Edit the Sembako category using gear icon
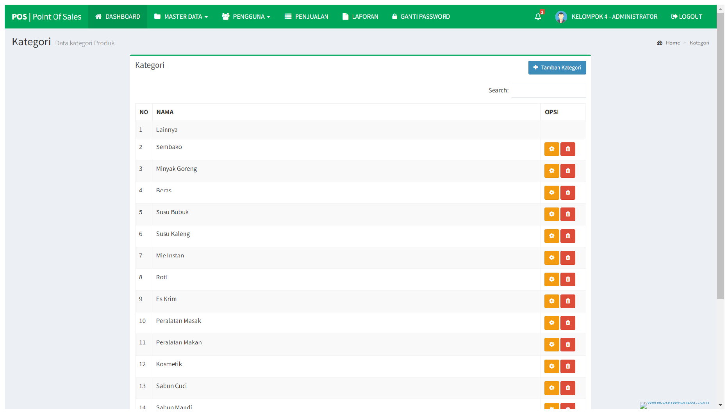 click(x=551, y=149)
